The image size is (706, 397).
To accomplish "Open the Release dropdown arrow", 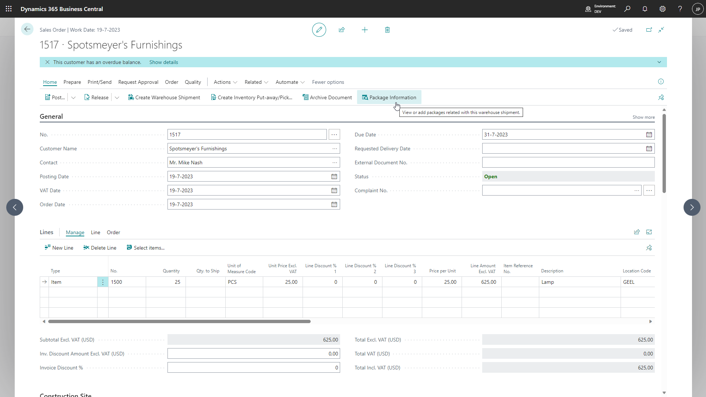I will (x=117, y=97).
